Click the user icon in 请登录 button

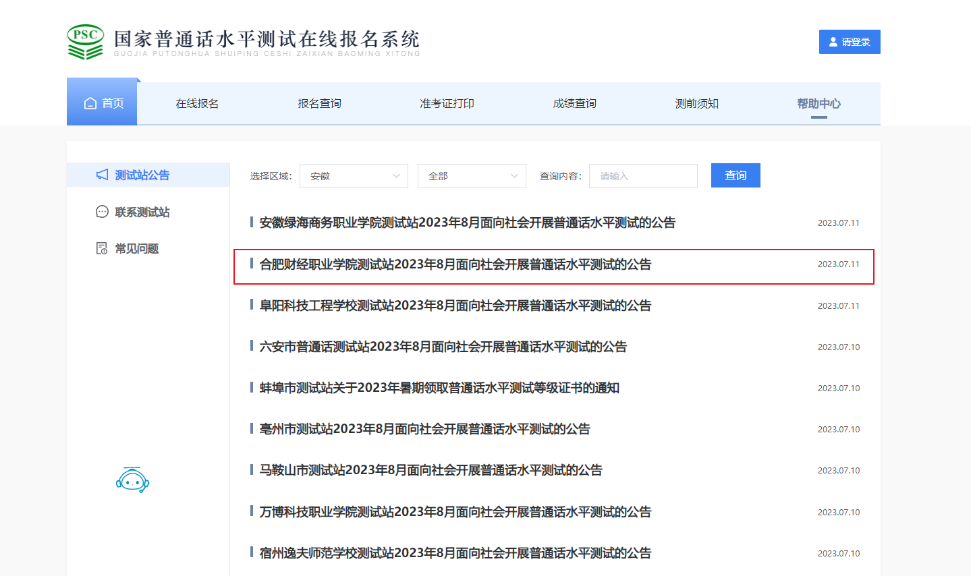833,42
